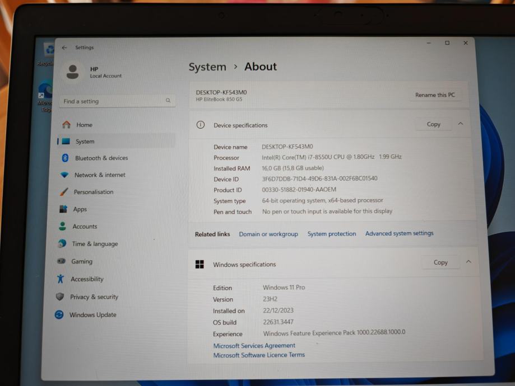Screen dimensions: 515x386
Task: Click the Privacy shield icon
Action: coord(60,296)
